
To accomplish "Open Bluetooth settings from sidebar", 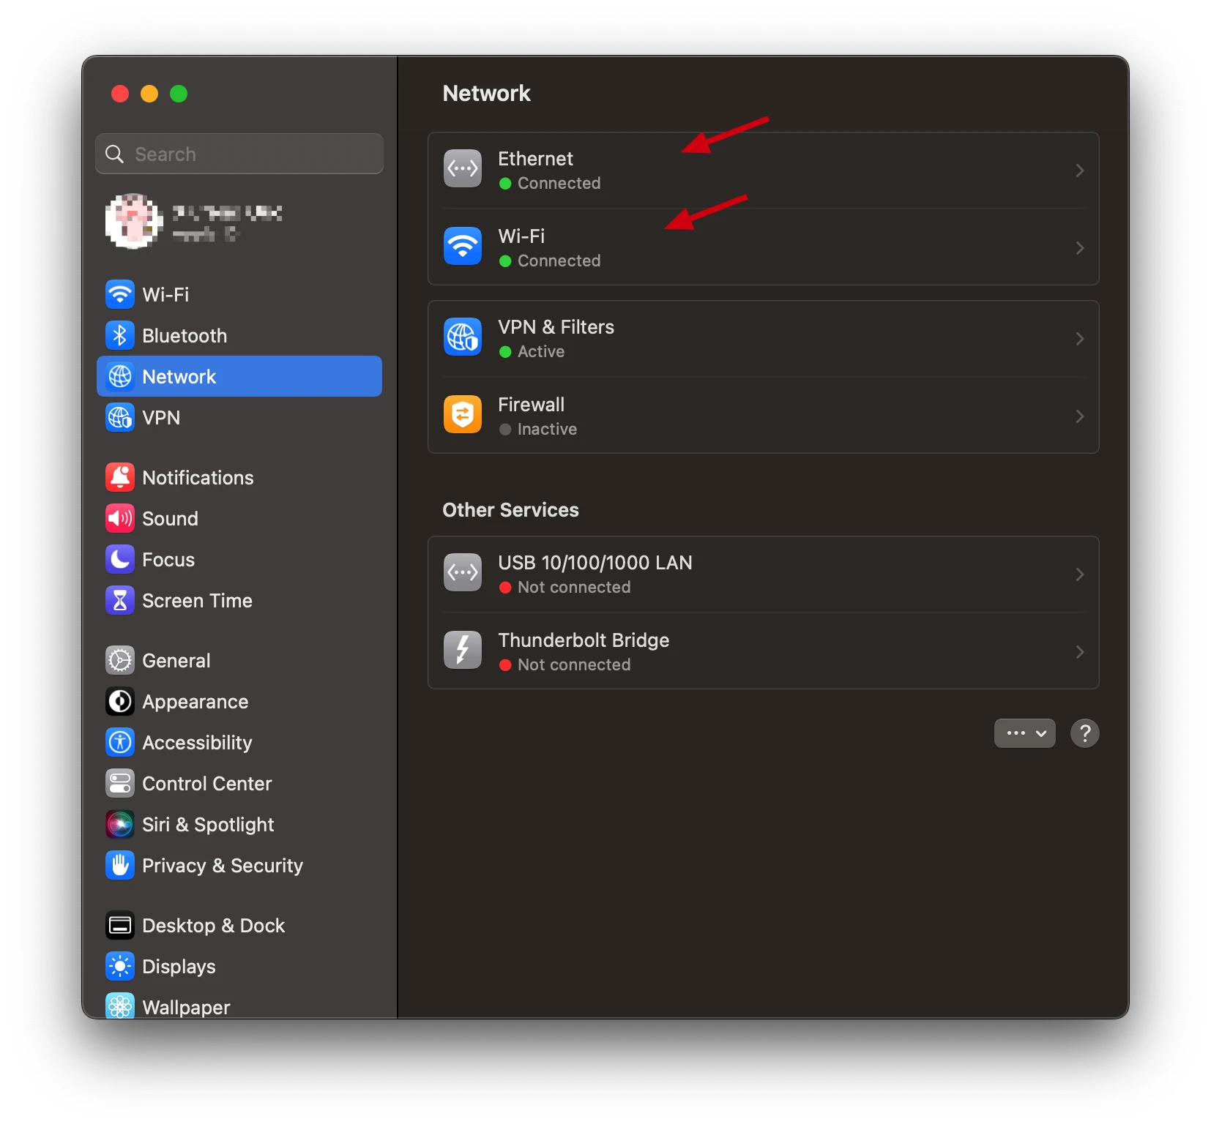I will tap(184, 336).
